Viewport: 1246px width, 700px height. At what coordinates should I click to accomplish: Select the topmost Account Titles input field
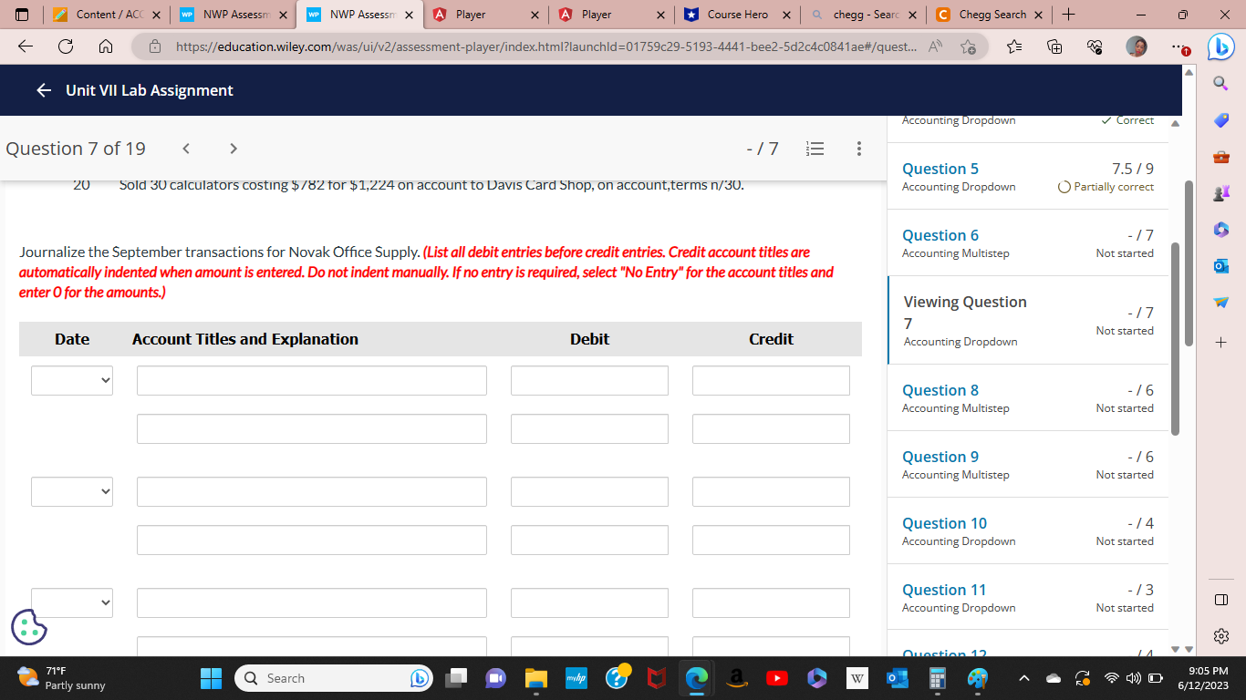312,380
